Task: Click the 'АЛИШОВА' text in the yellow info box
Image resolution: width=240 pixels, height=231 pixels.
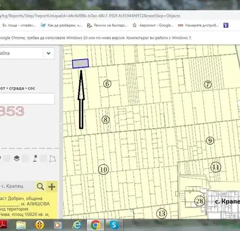Action: [x=38, y=204]
